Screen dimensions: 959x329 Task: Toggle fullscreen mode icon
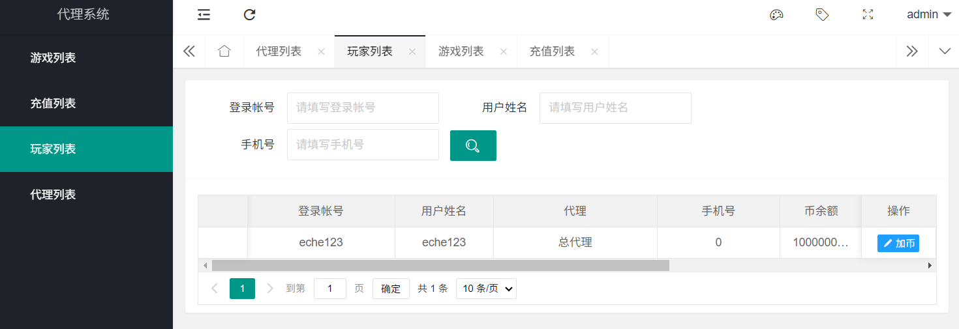tap(868, 15)
